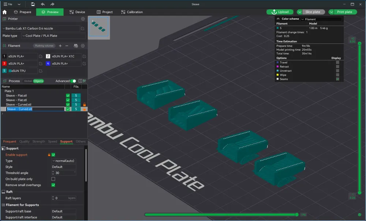Open the printer selection dropdown
This screenshot has width=366, height=221.
(x=41, y=28)
